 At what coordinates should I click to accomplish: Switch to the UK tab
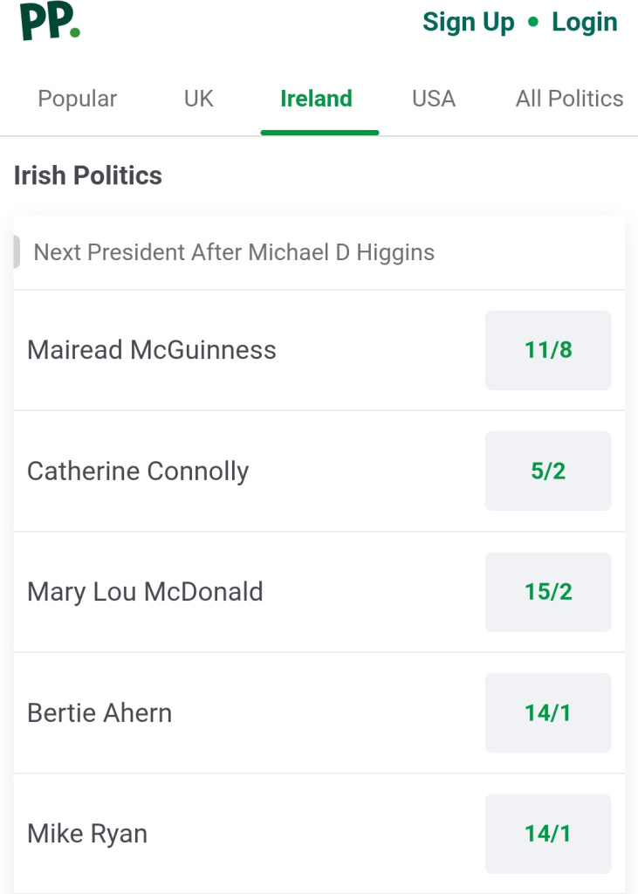tap(199, 99)
